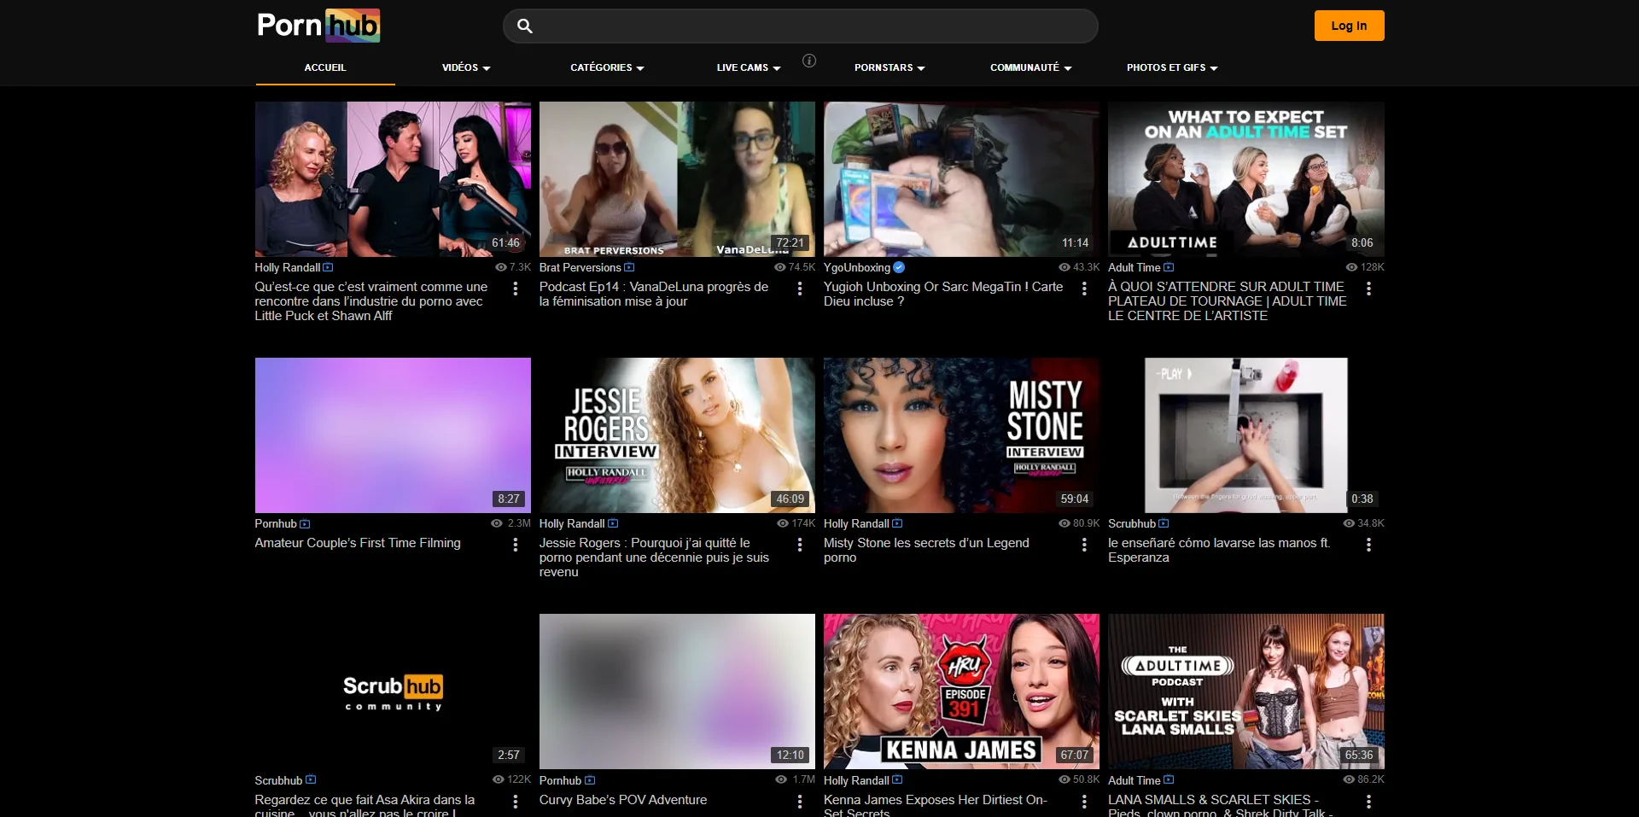
Task: Click channel badge icon beside Brat Perversions
Action: coord(629,267)
